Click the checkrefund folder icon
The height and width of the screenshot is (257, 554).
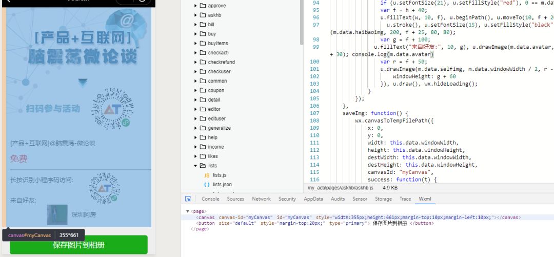(x=203, y=62)
